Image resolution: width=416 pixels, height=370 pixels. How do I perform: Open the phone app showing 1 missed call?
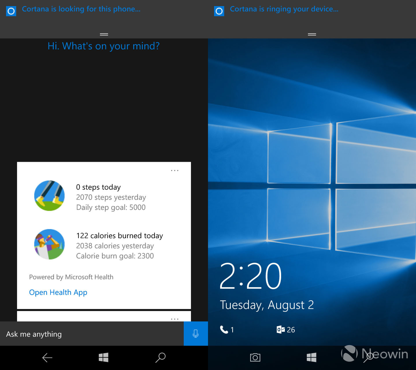(227, 330)
